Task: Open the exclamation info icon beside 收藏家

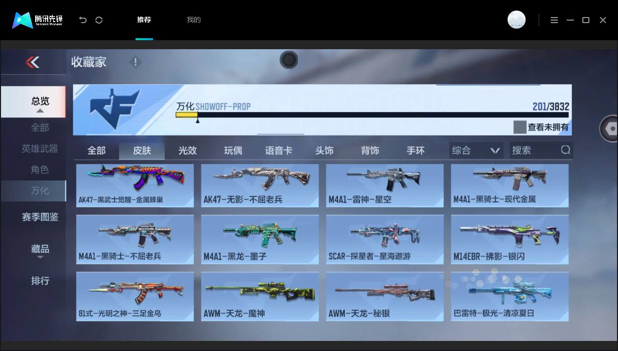Action: tap(135, 62)
